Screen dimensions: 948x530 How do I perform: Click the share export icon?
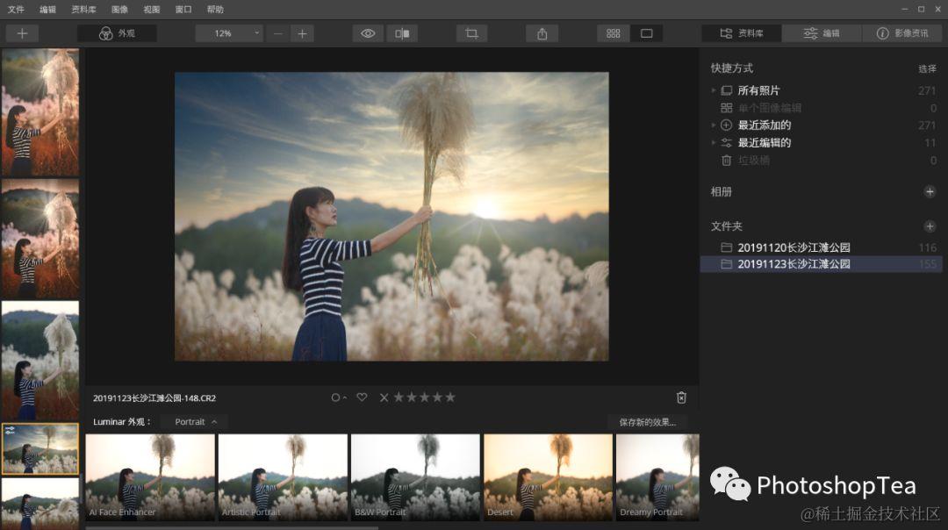point(542,33)
